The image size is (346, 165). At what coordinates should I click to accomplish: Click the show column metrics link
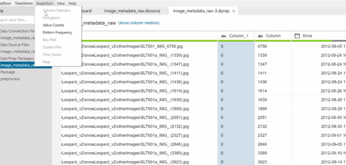[139, 23]
